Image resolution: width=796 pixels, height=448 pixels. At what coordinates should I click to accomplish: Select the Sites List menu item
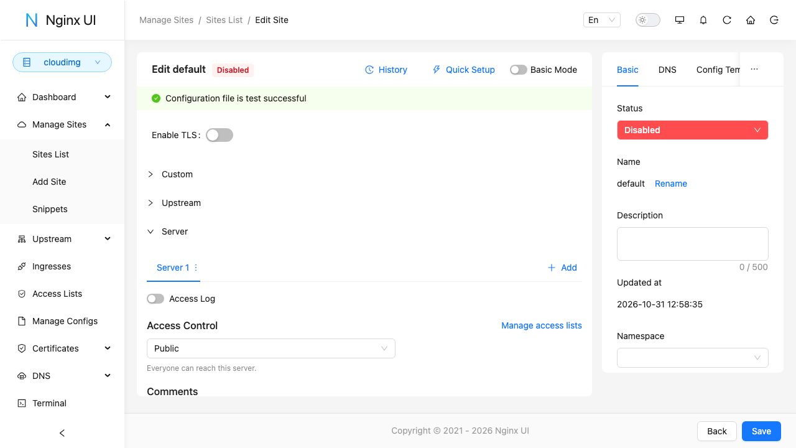(x=62, y=154)
